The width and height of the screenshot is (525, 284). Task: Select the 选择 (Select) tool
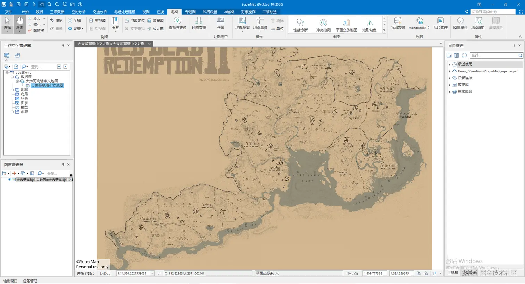[x=7, y=24]
